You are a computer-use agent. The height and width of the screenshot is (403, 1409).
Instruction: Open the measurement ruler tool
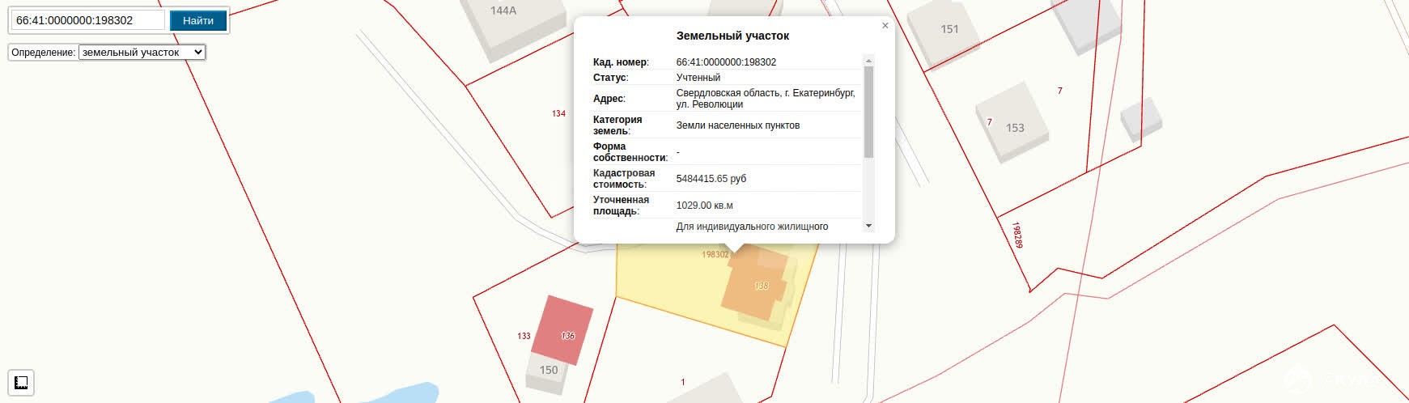point(21,382)
